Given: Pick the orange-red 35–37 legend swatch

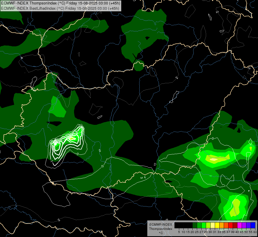Looking at the screenshot, I should coord(226,225).
